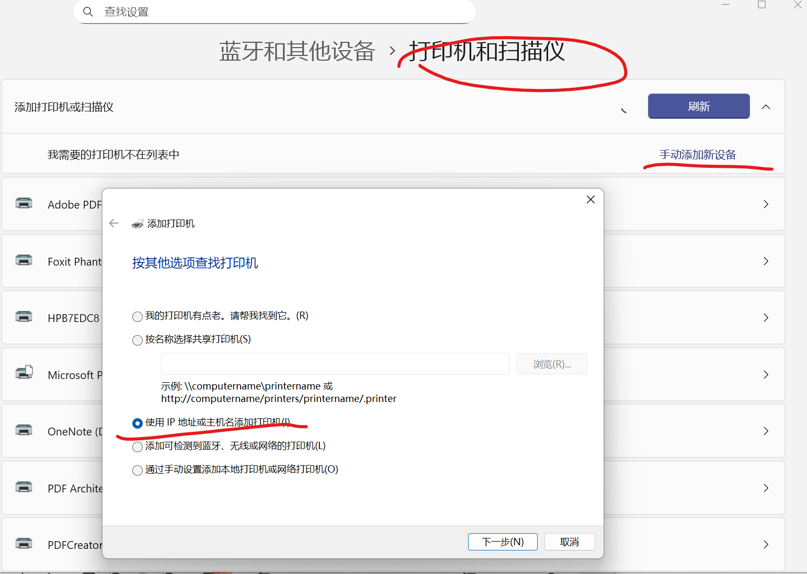This screenshot has height=574, width=807.
Task: Collapse the 添加打印机或扫描仪 section
Action: click(x=766, y=107)
